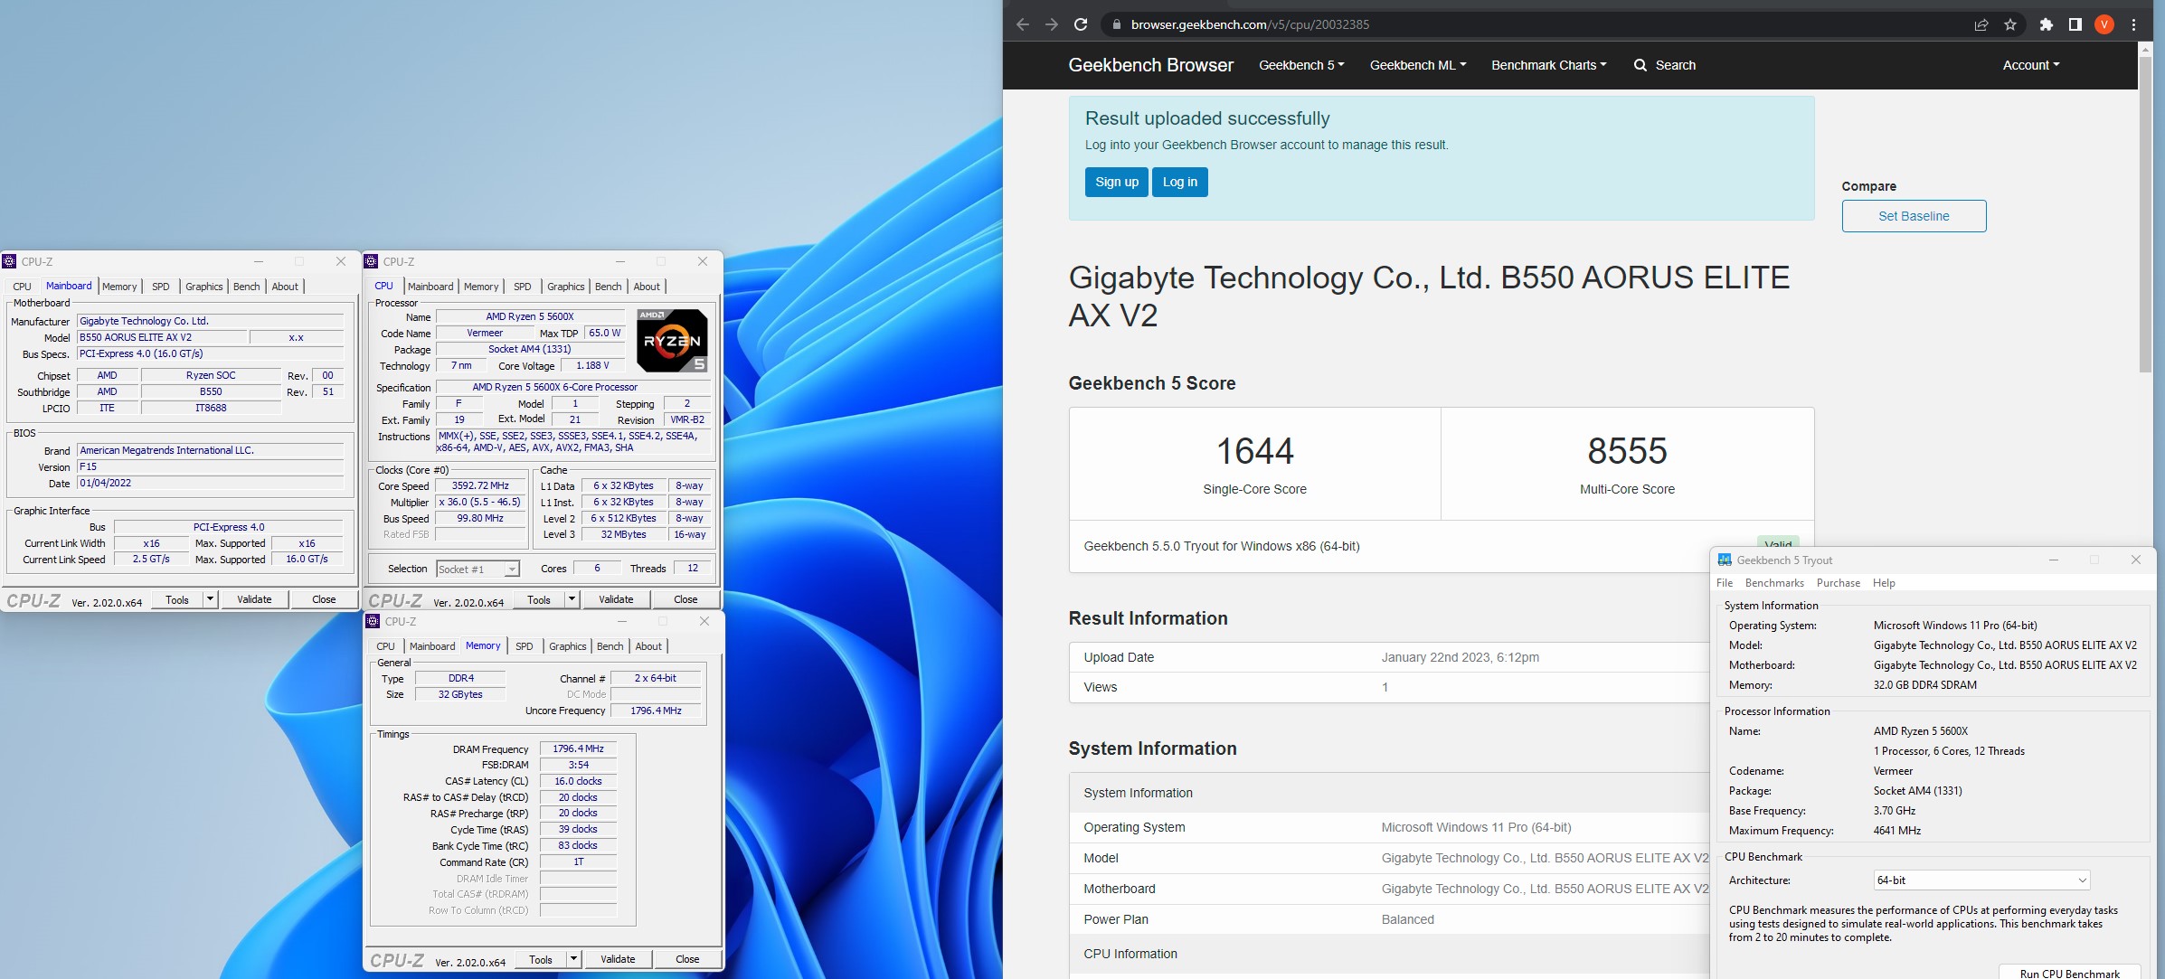Image resolution: width=2165 pixels, height=979 pixels.
Task: Open Benchmarks menu in Geekbench 5 Tryout
Action: pos(1774,583)
